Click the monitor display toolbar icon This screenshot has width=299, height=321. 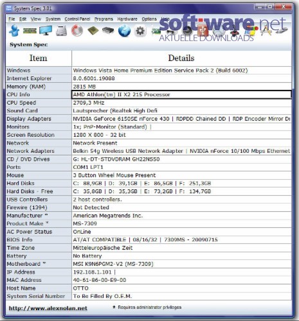[x=46, y=31]
